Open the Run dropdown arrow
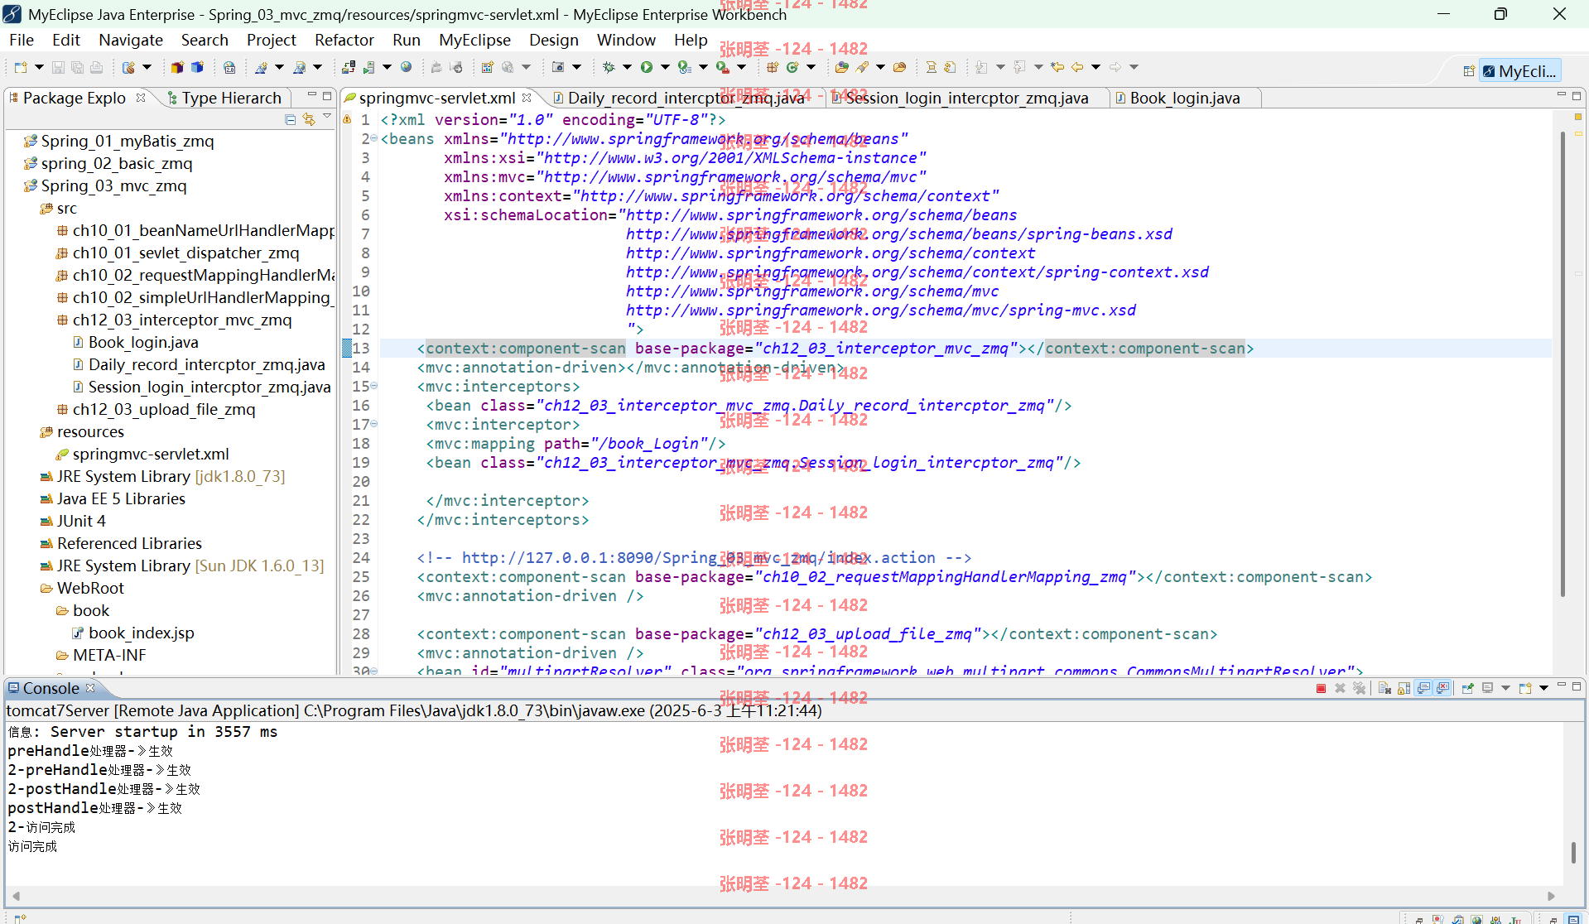 (x=665, y=67)
